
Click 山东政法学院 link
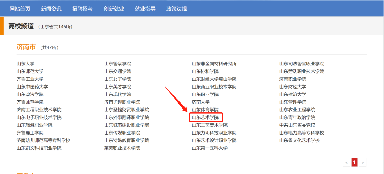point(30,94)
